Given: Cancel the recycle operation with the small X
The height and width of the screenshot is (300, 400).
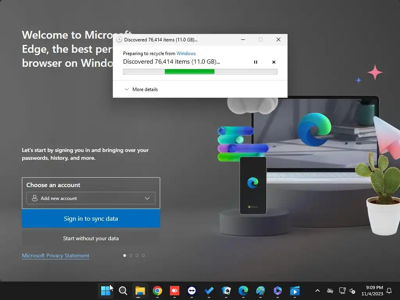Looking at the screenshot, I should point(274,62).
